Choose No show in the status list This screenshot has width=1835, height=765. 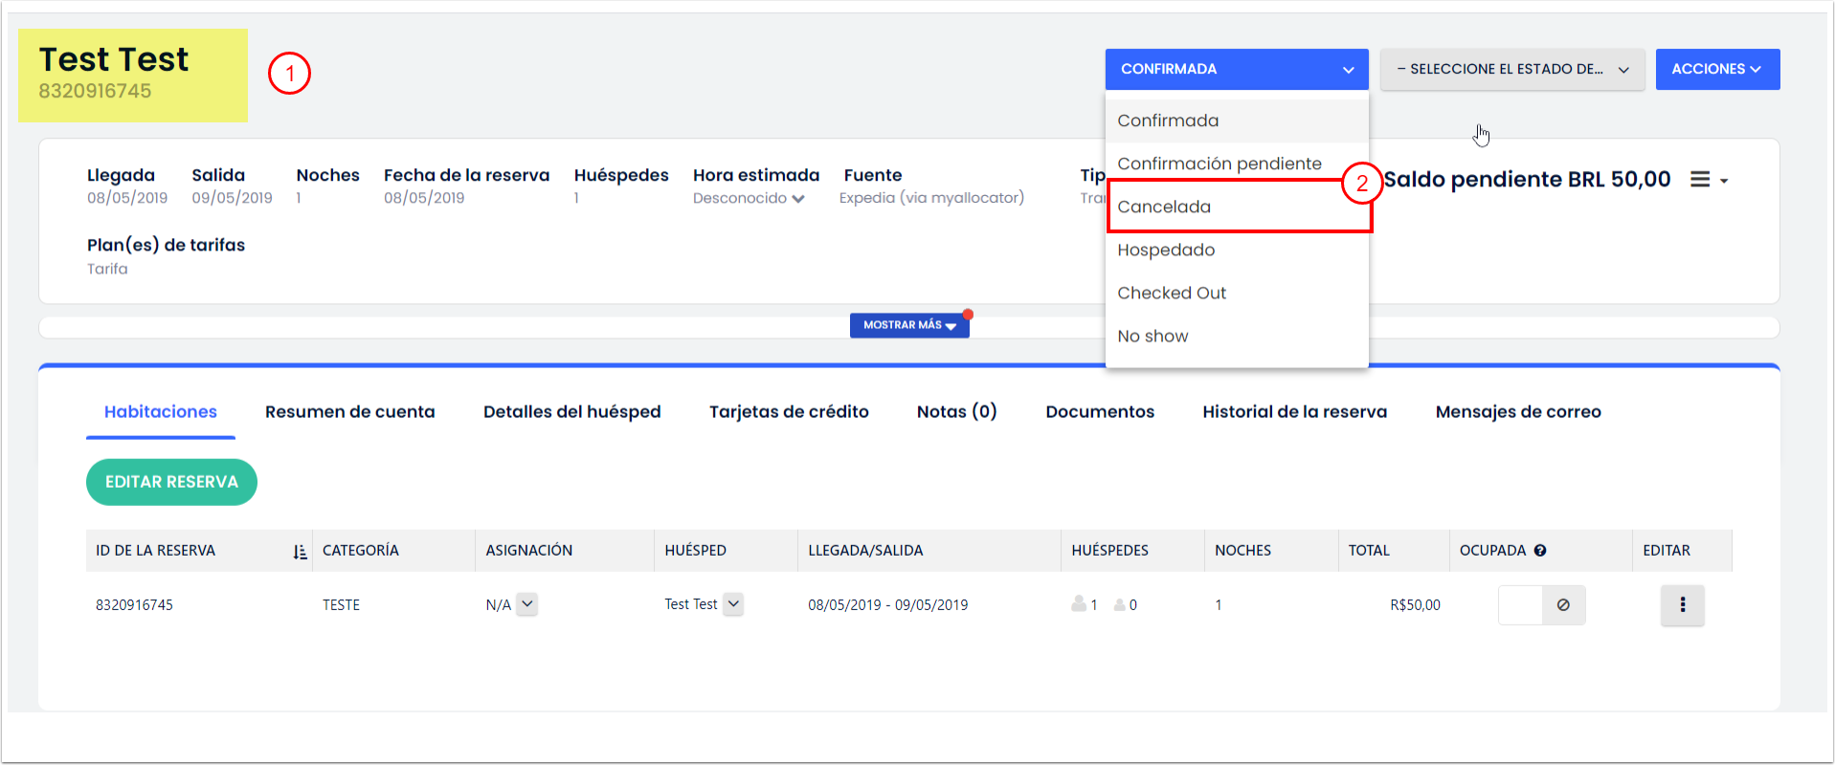point(1152,337)
